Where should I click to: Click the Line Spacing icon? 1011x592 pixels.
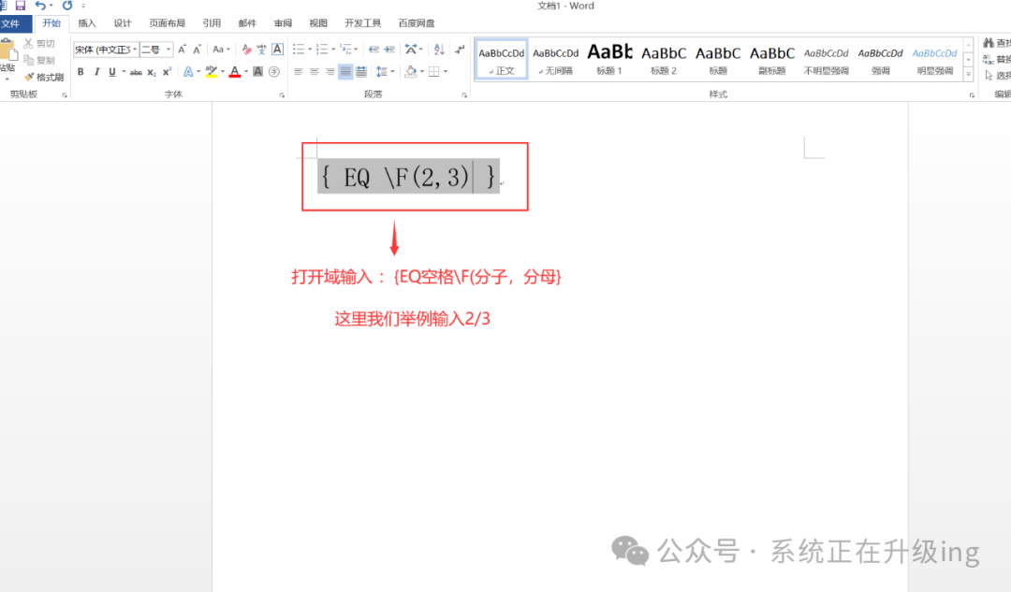[x=382, y=71]
